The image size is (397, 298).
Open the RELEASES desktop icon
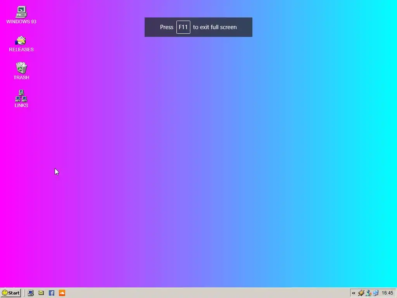point(21,43)
